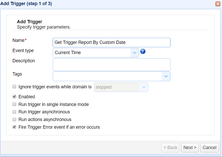
Task: Click the Tags input field
Action: [108, 76]
